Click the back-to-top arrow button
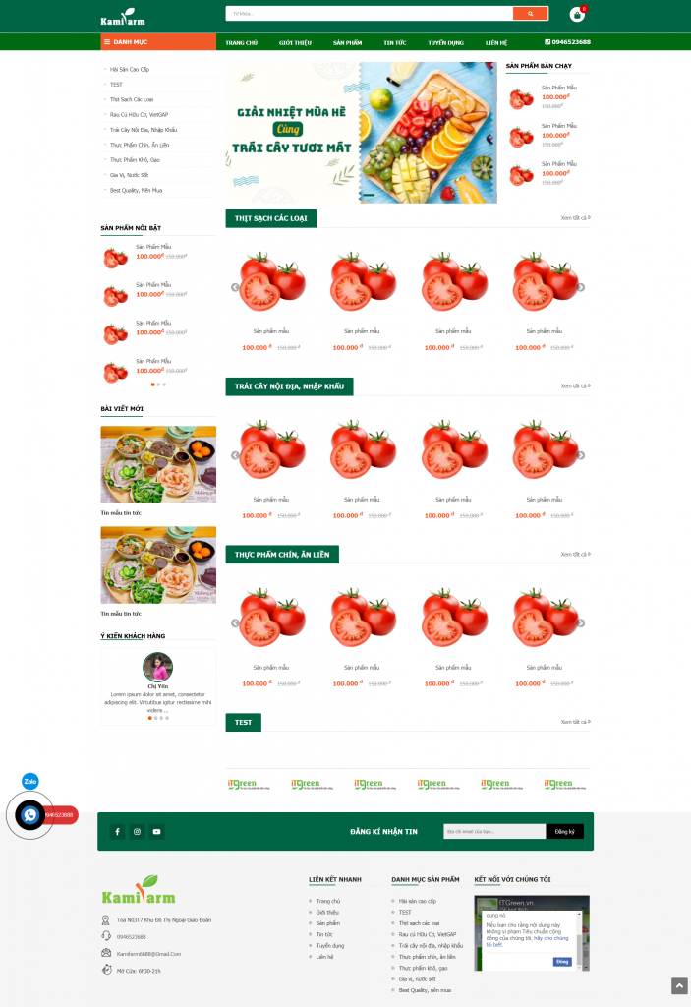This screenshot has height=1007, width=691. click(679, 985)
